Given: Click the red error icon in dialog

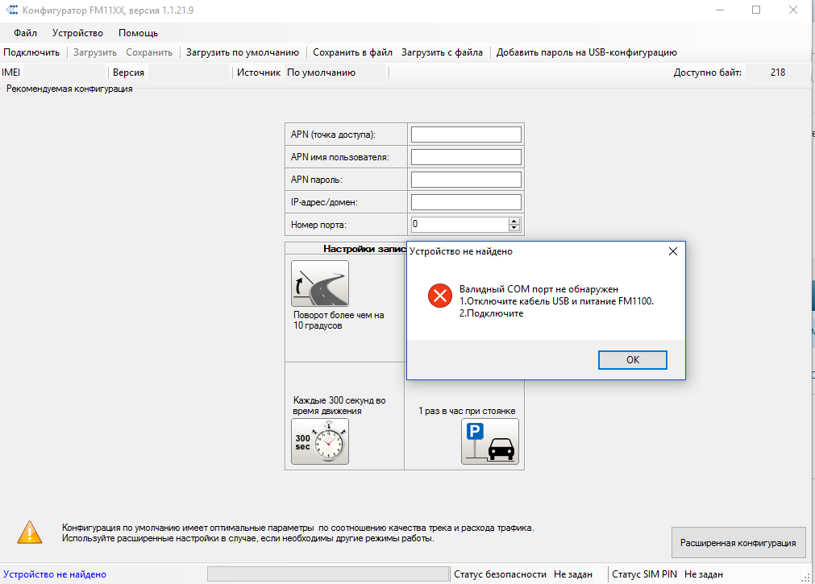Looking at the screenshot, I should [440, 296].
